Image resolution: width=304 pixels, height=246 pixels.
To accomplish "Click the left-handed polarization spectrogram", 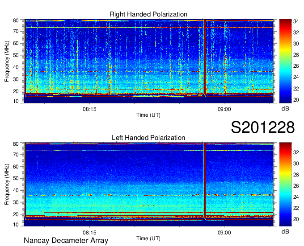I will pos(148,184).
